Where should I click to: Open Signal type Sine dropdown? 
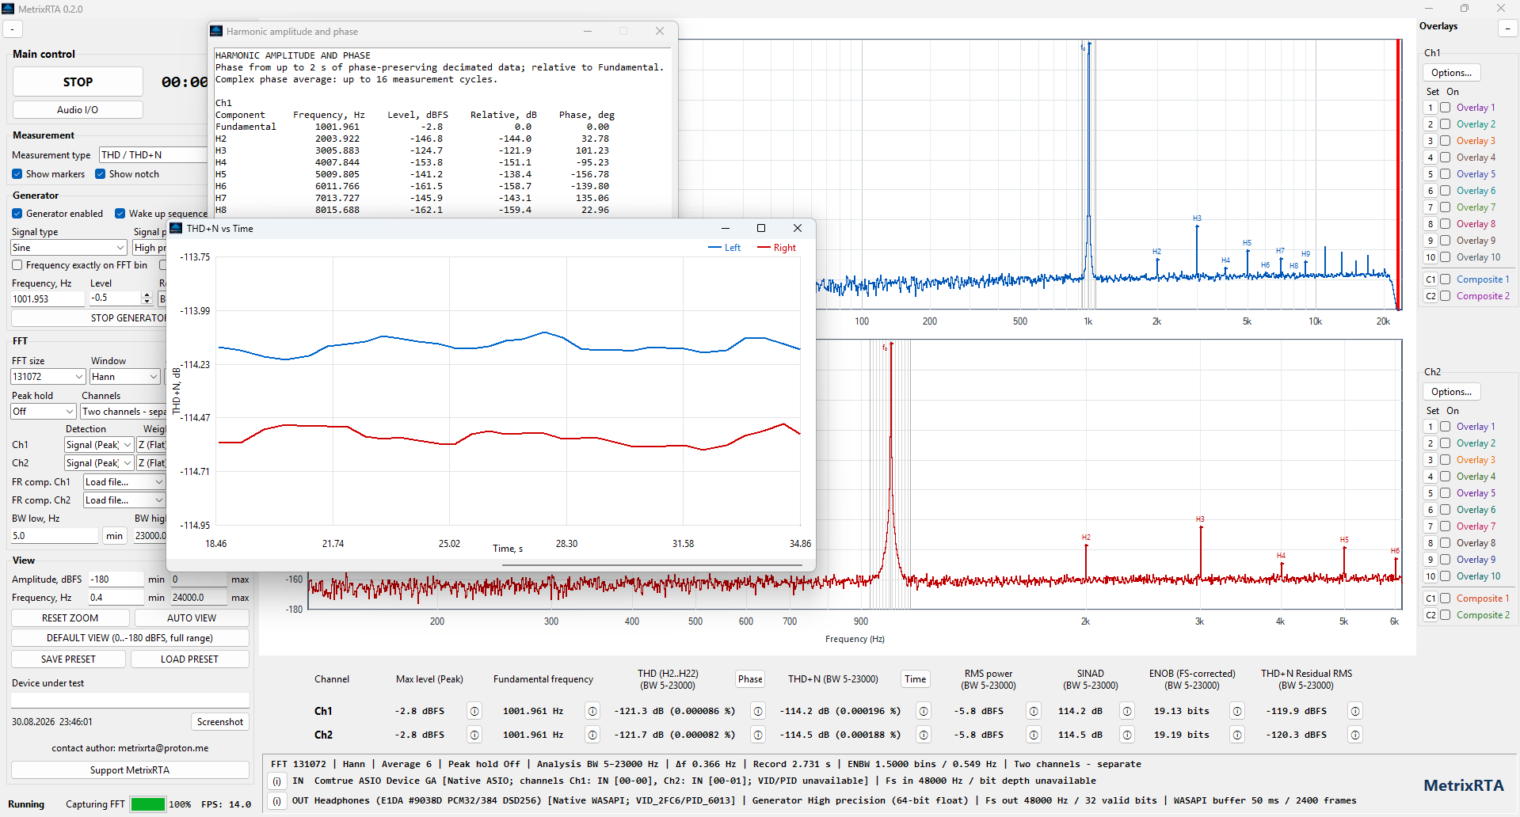68,248
